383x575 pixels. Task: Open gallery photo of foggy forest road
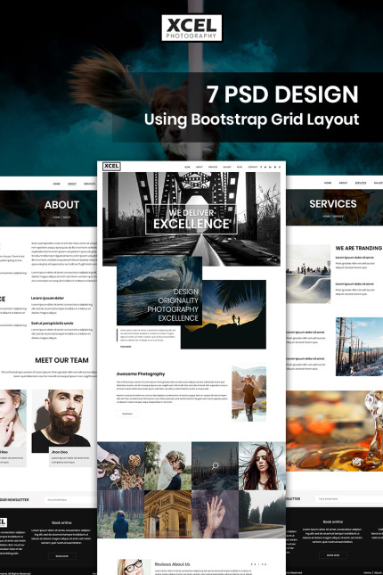(x=262, y=514)
